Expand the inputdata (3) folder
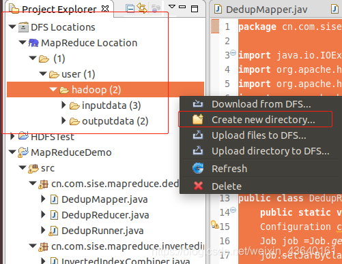 (x=63, y=105)
